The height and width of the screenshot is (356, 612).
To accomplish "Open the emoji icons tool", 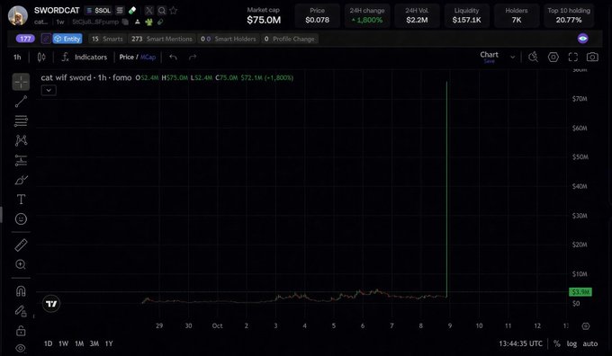I will [x=21, y=218].
